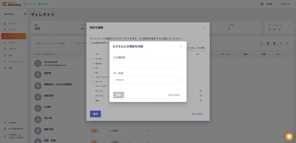
Task: Click the document icon beside the add-user icon
Action: pyautogui.click(x=268, y=43)
